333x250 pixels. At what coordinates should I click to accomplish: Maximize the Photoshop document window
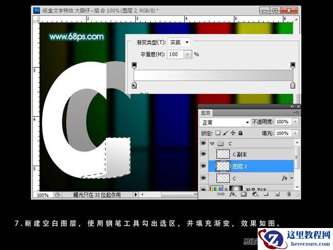[275, 11]
